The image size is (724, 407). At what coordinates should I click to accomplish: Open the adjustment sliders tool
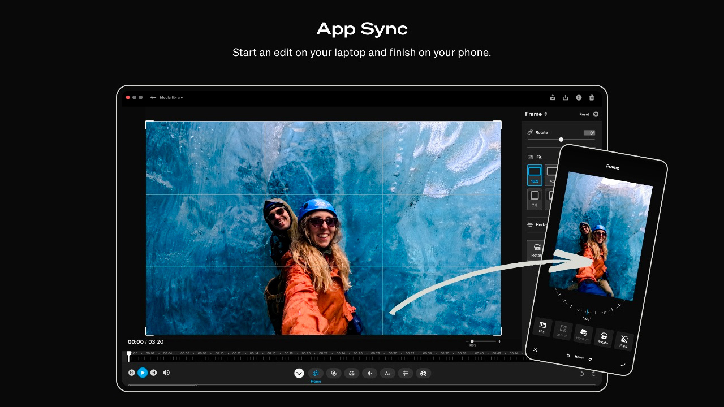(406, 373)
